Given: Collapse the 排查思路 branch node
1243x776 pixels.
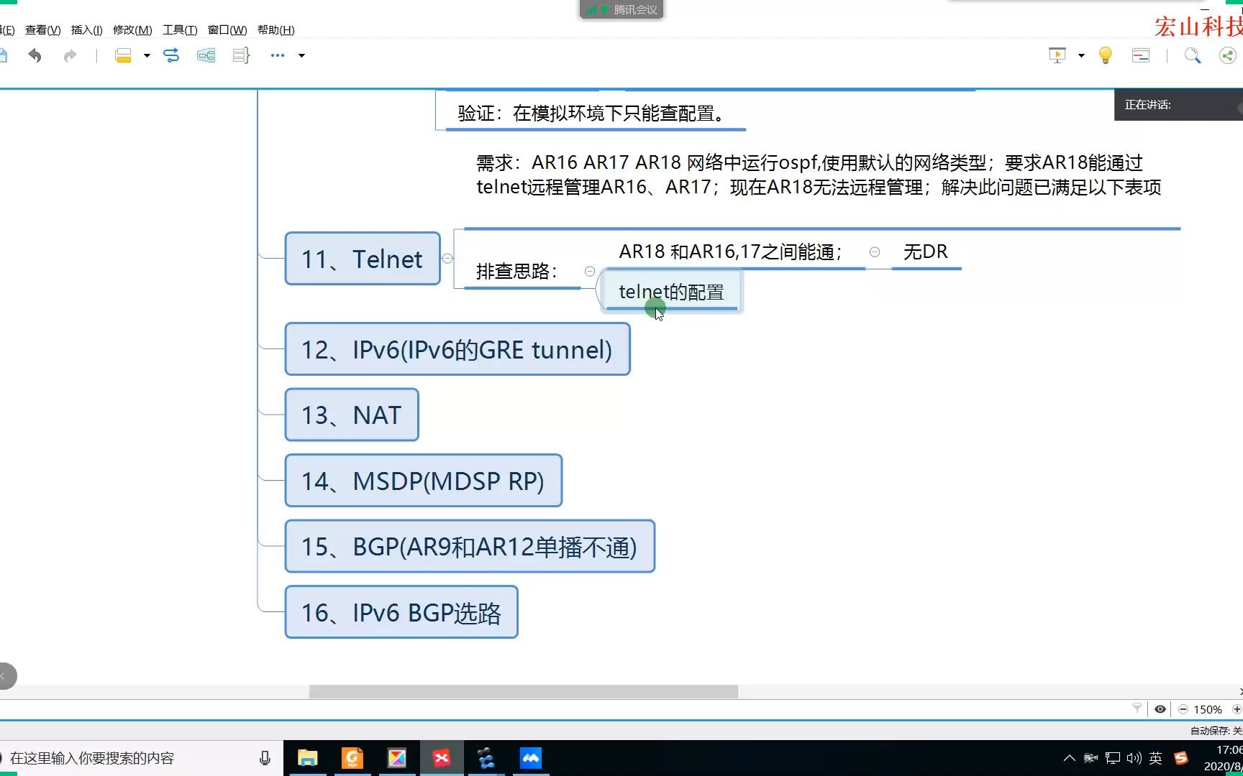Looking at the screenshot, I should (589, 271).
